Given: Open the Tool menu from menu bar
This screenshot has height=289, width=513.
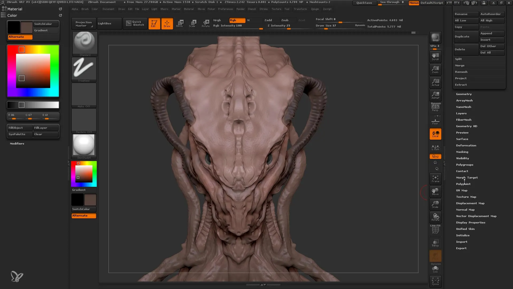Looking at the screenshot, I should click(287, 9).
